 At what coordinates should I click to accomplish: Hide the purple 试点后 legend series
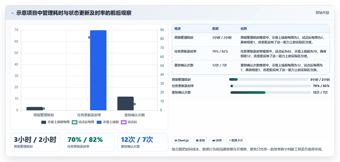tap(129, 122)
